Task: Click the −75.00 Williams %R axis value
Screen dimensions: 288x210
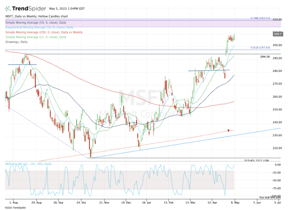Action: [x=276, y=188]
